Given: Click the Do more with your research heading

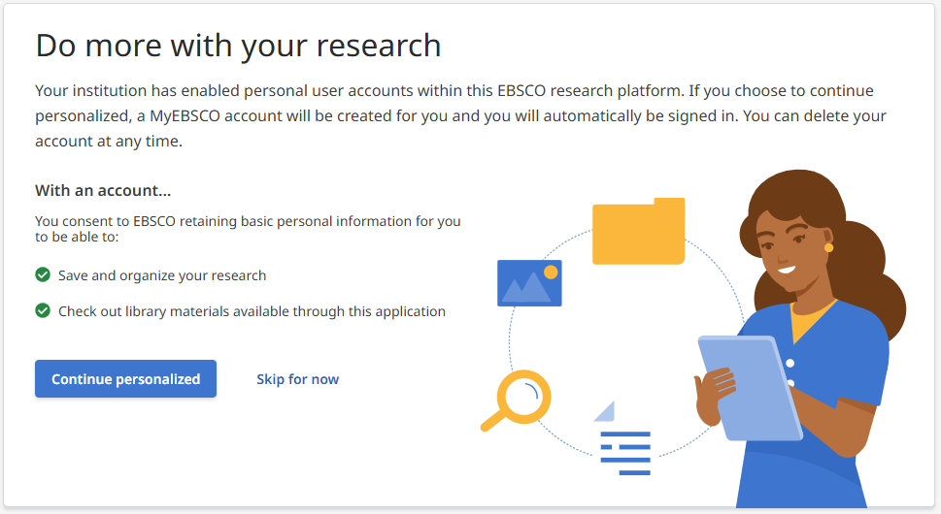Looking at the screenshot, I should pos(238,45).
